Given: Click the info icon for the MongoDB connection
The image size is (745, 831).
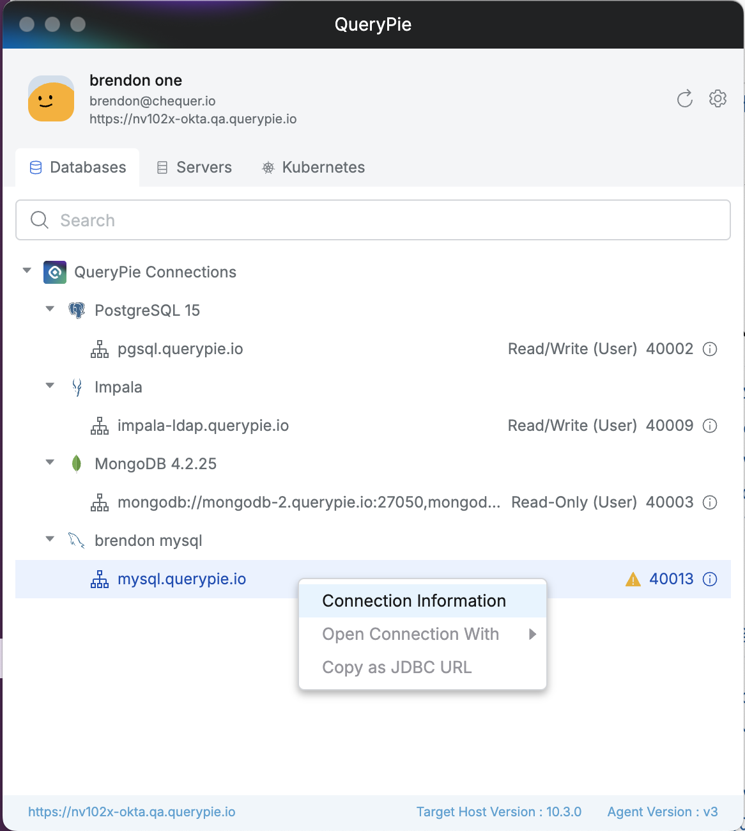Looking at the screenshot, I should [x=710, y=502].
